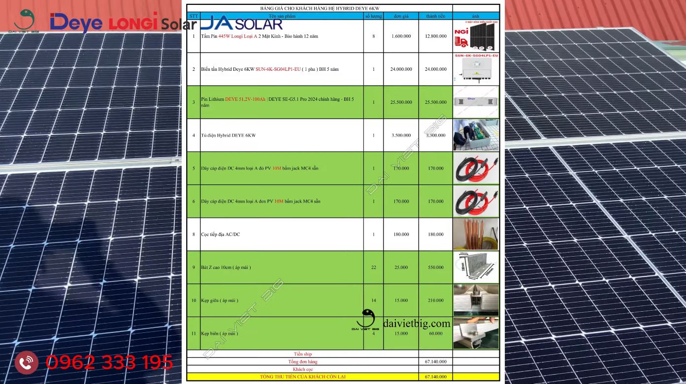Click the JA Solar brand logo
Viewport: 686px width, 384px height.
[x=242, y=23]
